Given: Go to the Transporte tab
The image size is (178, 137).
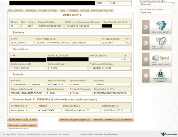Looking at the screenshot, I should (73, 11).
